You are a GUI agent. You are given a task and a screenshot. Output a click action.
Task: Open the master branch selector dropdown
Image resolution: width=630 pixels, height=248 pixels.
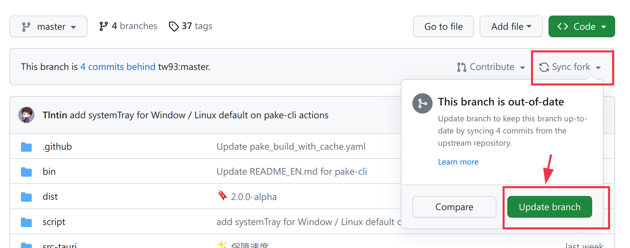point(48,26)
